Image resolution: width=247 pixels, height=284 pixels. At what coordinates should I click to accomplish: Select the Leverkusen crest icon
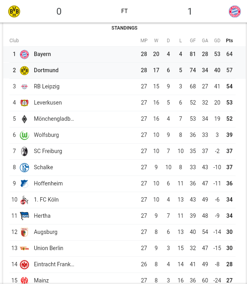(x=24, y=103)
